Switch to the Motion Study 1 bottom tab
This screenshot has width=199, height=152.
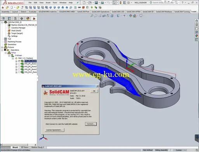38,147
